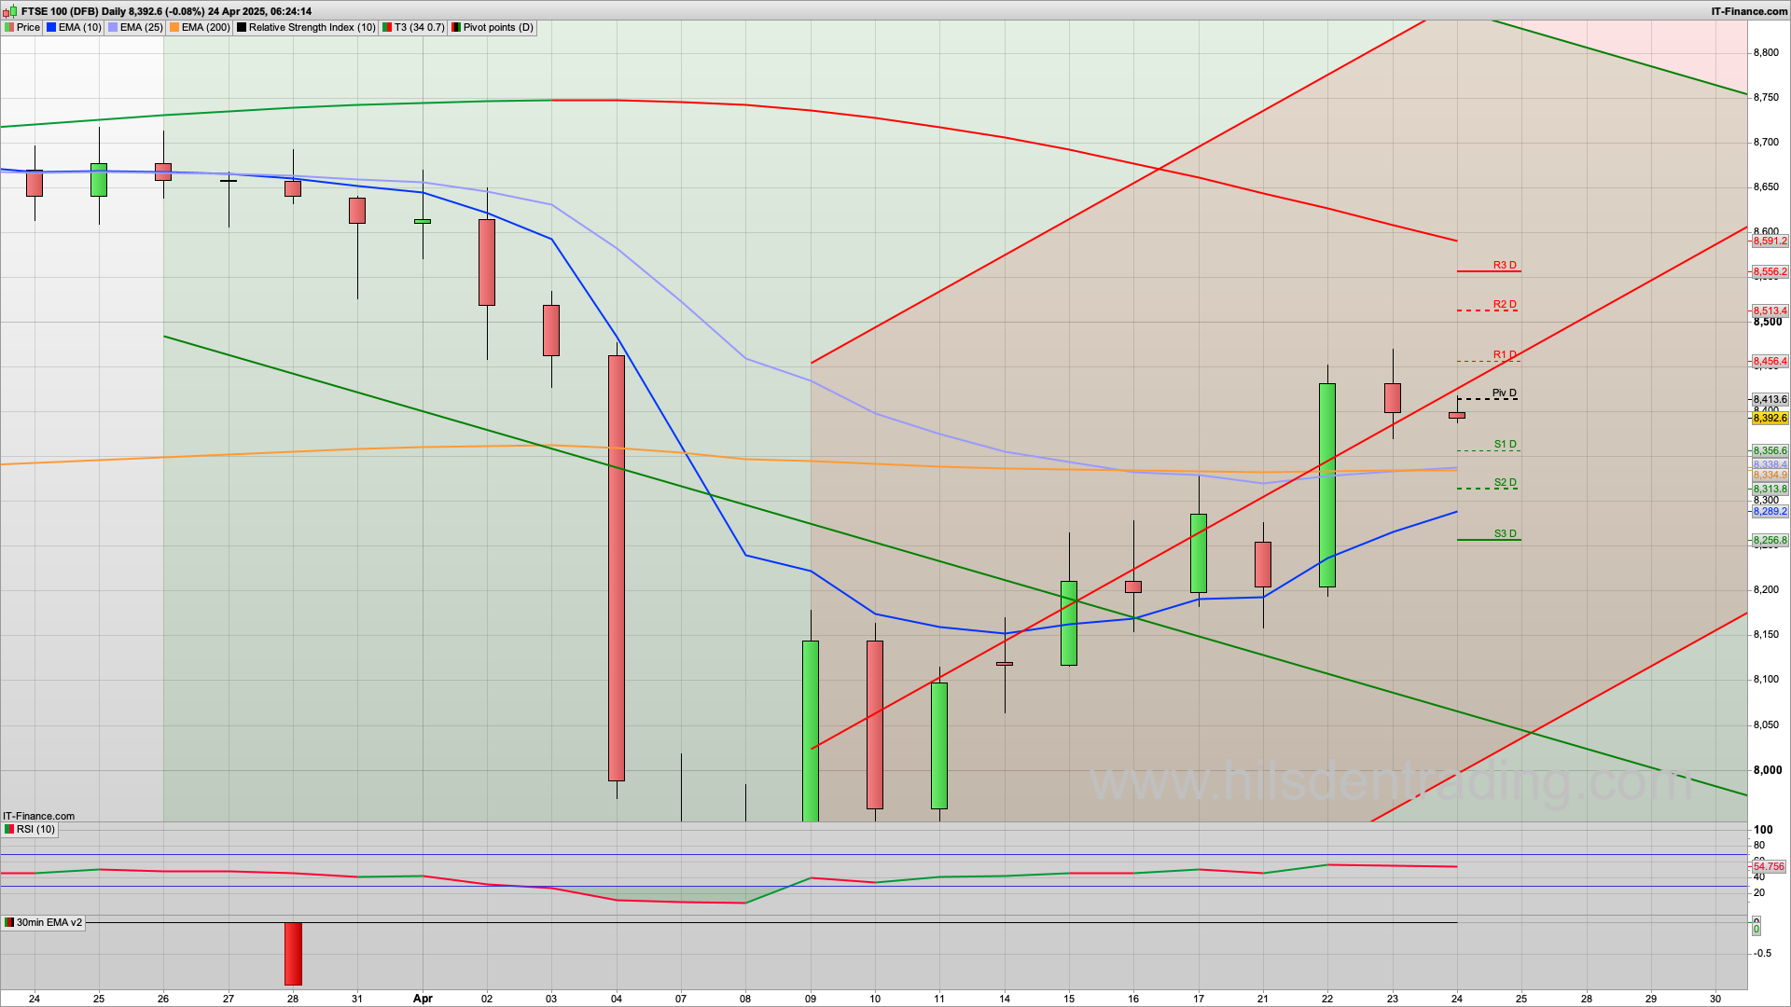Image resolution: width=1791 pixels, height=1007 pixels.
Task: Click the R3 D pivot label
Action: coord(1505,265)
